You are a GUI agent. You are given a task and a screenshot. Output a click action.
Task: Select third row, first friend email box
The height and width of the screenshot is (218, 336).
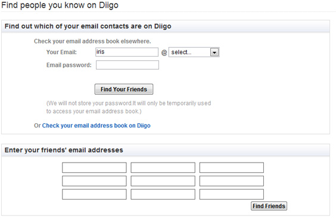coord(94,194)
